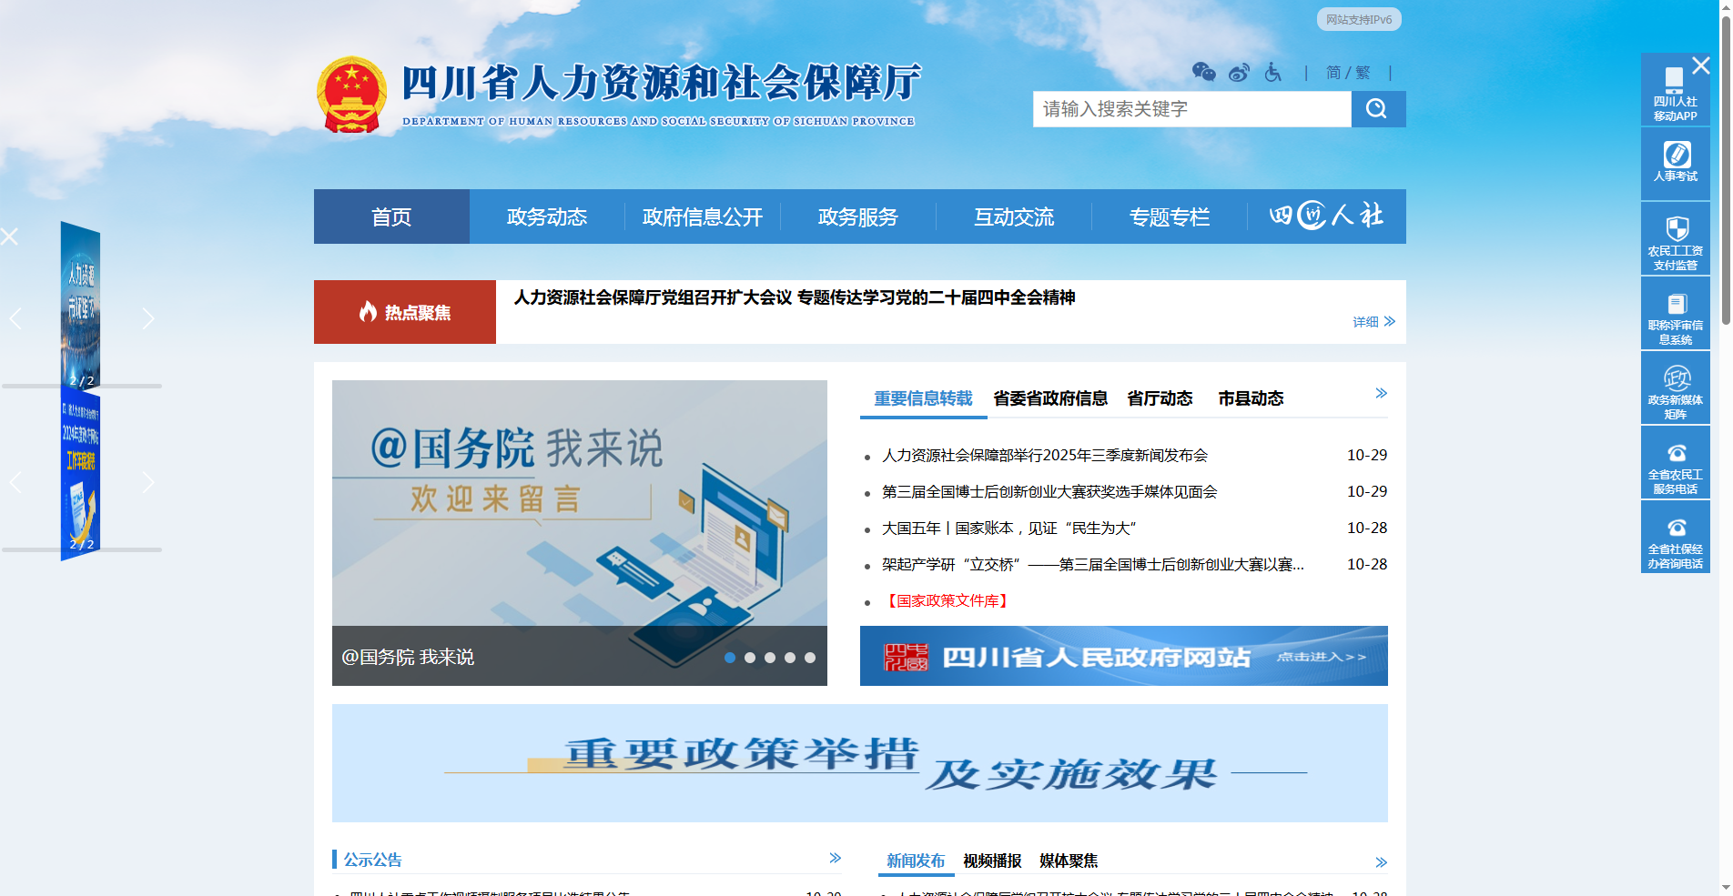Switch to the 省厅动态 tab
The image size is (1733, 896).
[x=1159, y=398]
